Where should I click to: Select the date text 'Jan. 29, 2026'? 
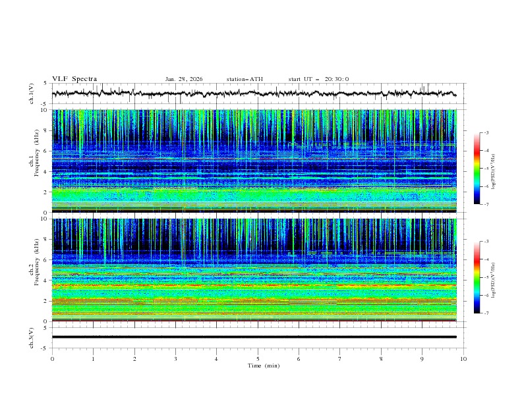(x=184, y=79)
